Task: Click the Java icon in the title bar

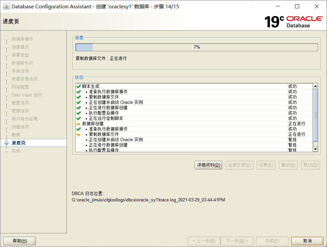Action: (6, 6)
